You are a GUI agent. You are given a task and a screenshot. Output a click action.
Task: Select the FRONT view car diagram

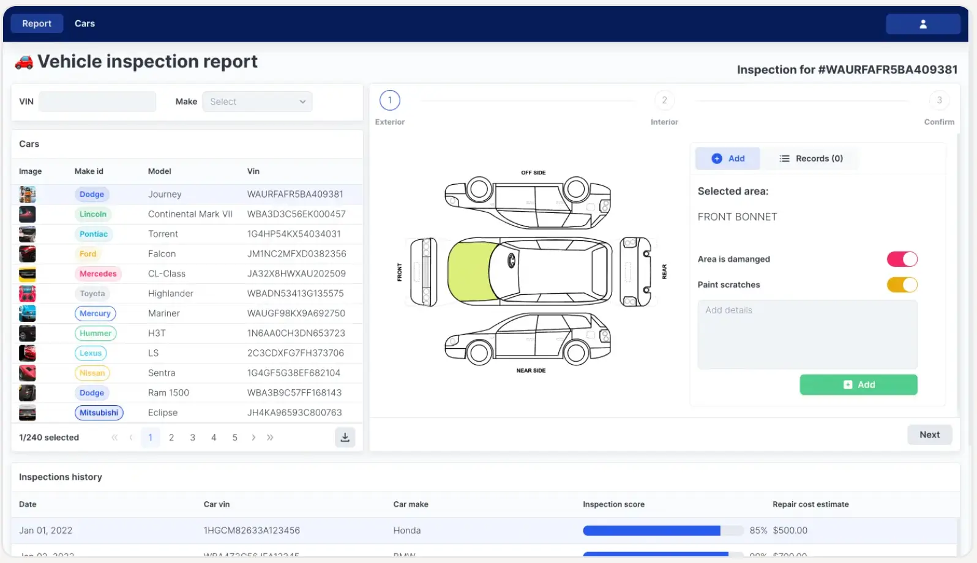click(423, 272)
